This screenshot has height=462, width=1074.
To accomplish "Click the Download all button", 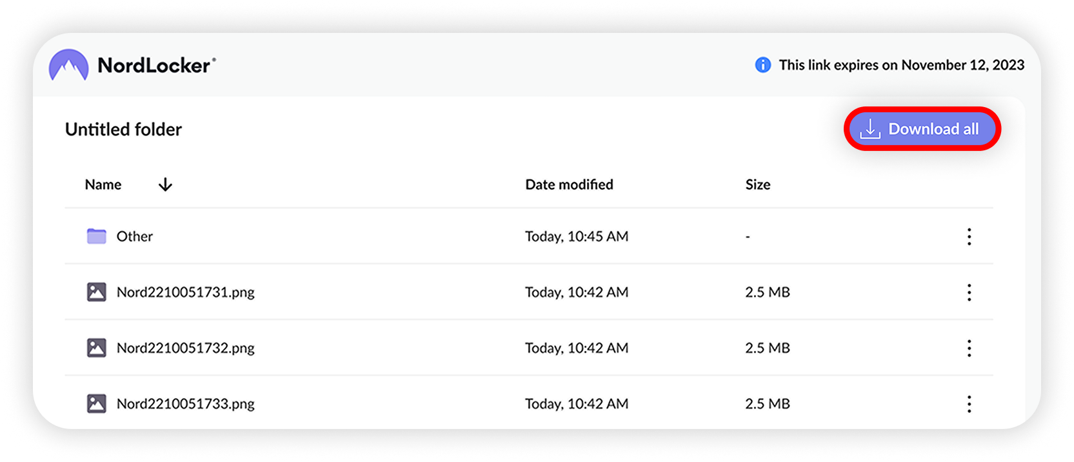I will [922, 129].
